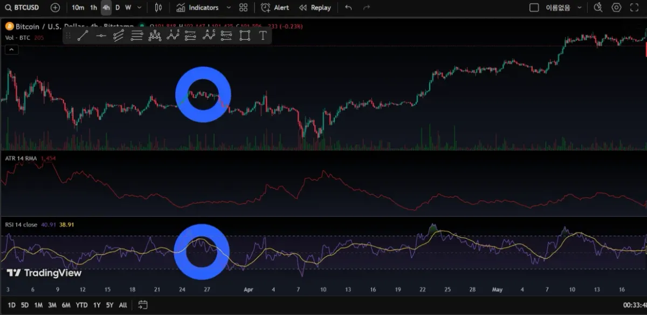Expand the layout name dropdown
The width and height of the screenshot is (647, 315).
(x=580, y=8)
